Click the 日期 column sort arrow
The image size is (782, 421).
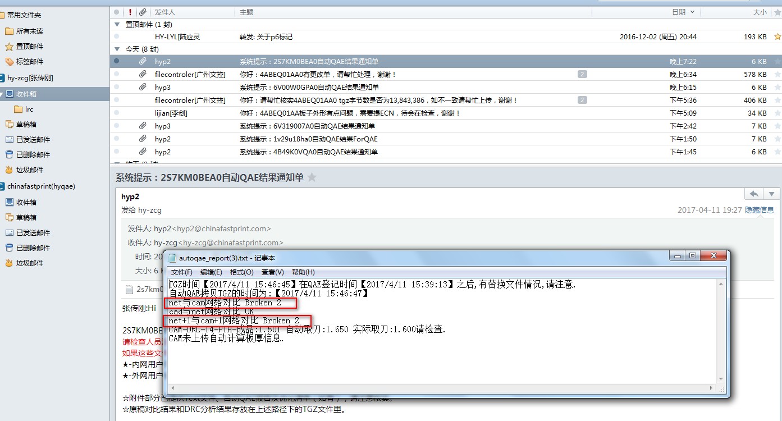point(692,12)
